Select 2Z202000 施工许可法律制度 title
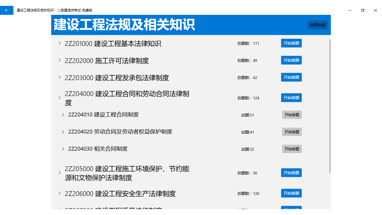 point(107,61)
